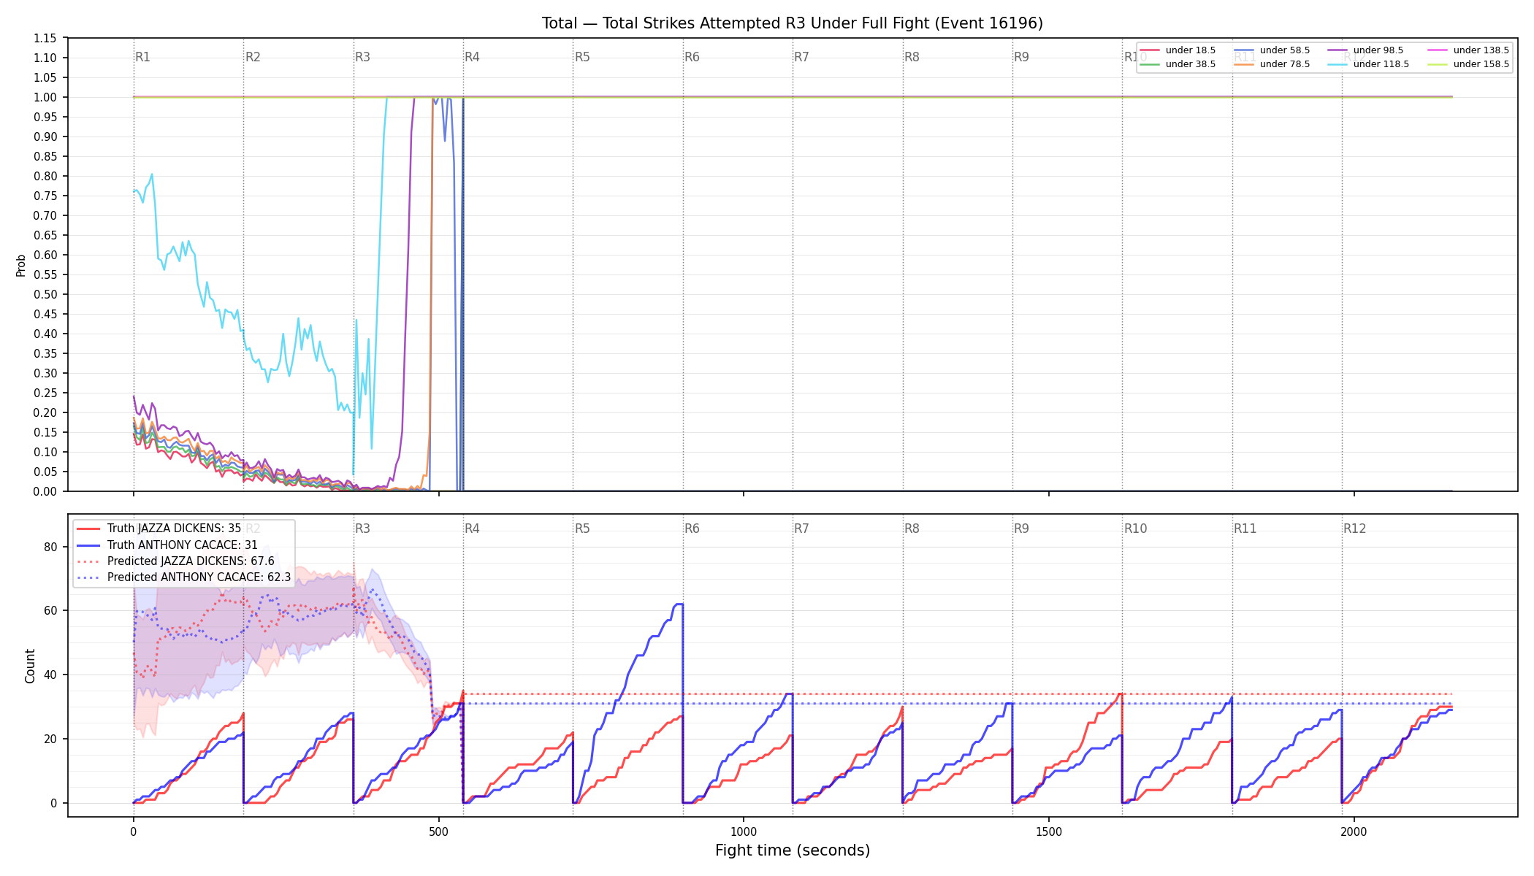Screen dimensions: 1534x876
Task: Click the 'Prob' y-axis label
Action: 21,265
